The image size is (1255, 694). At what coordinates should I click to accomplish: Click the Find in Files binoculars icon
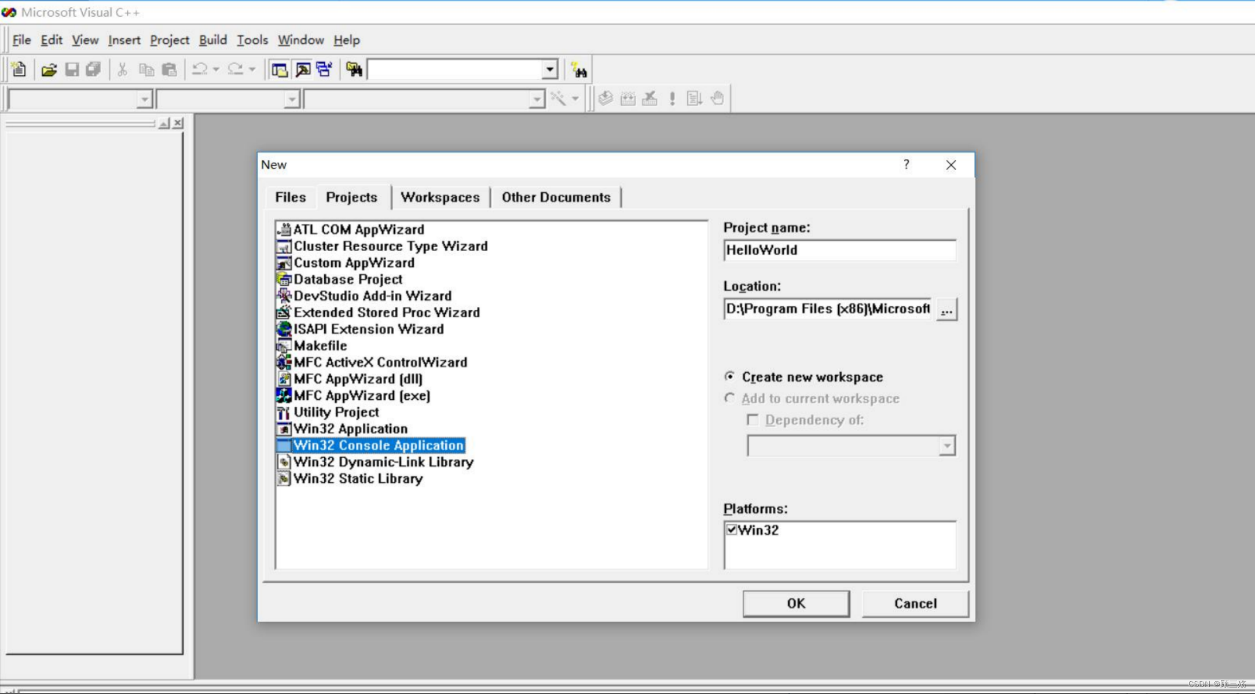[354, 70]
